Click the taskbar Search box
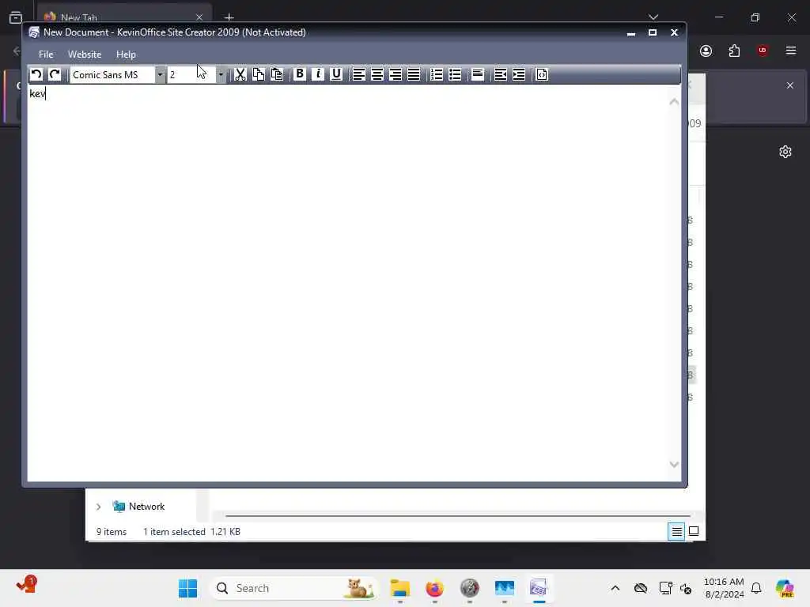 293,588
